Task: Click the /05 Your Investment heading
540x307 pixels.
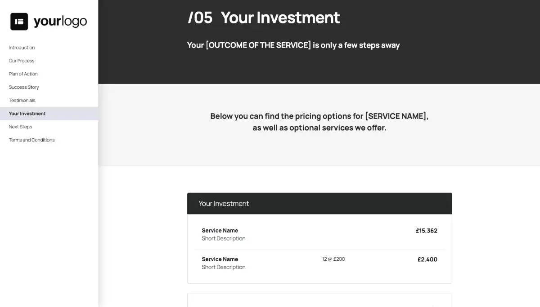Action: point(263,18)
